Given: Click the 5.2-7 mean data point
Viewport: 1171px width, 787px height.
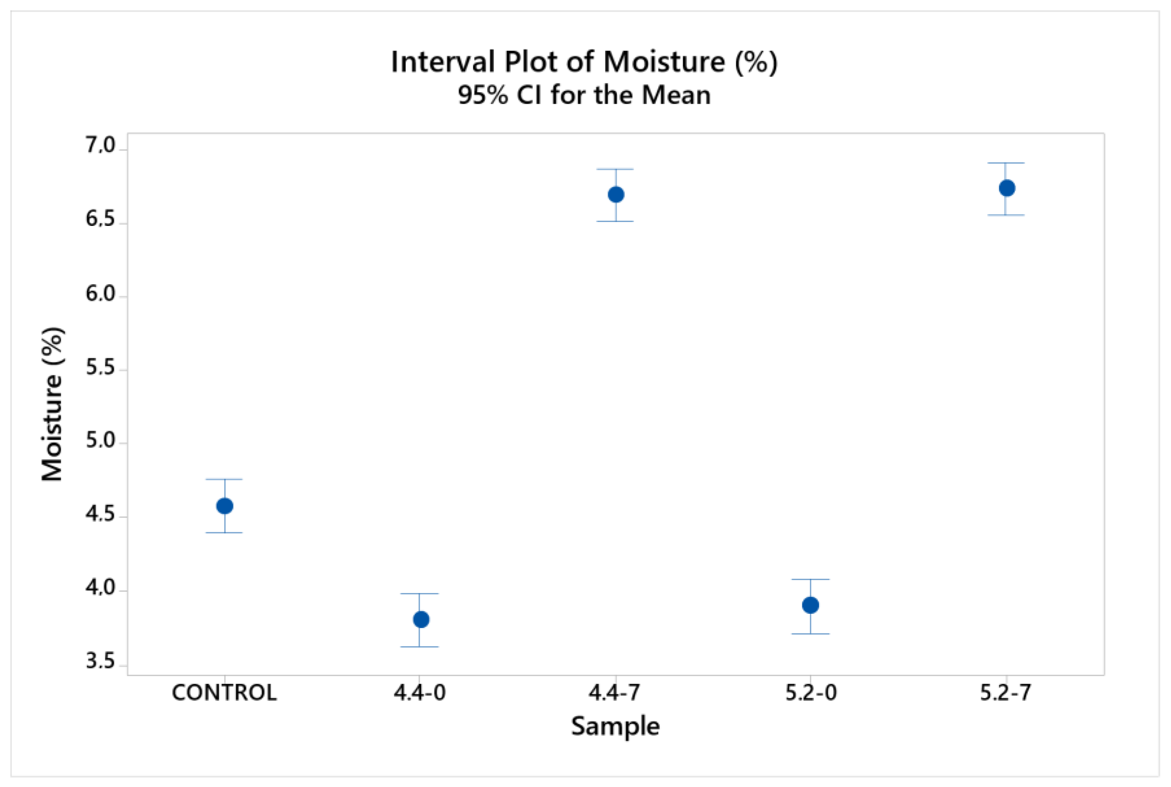Looking at the screenshot, I should (x=1006, y=188).
